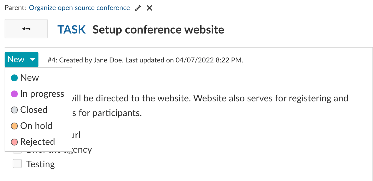This screenshot has height=181, width=373.
Task: Select New status from the list
Action: pos(29,78)
